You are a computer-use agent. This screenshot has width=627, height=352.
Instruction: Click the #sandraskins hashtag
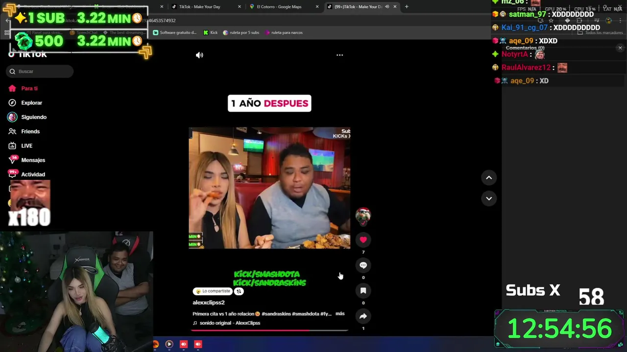(x=276, y=314)
